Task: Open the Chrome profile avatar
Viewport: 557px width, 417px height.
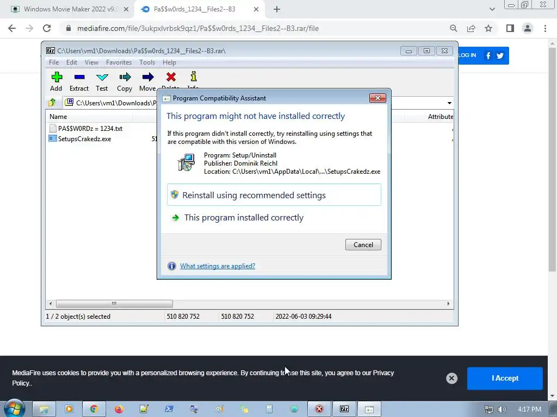Action: coord(528,28)
